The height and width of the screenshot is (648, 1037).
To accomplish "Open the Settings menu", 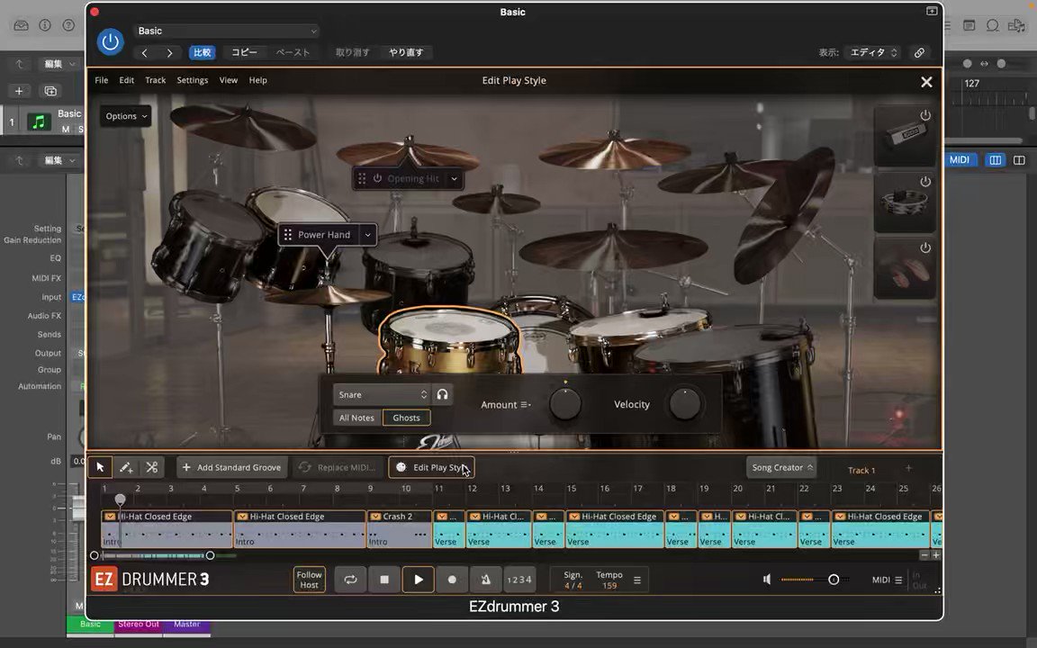I will (x=192, y=80).
